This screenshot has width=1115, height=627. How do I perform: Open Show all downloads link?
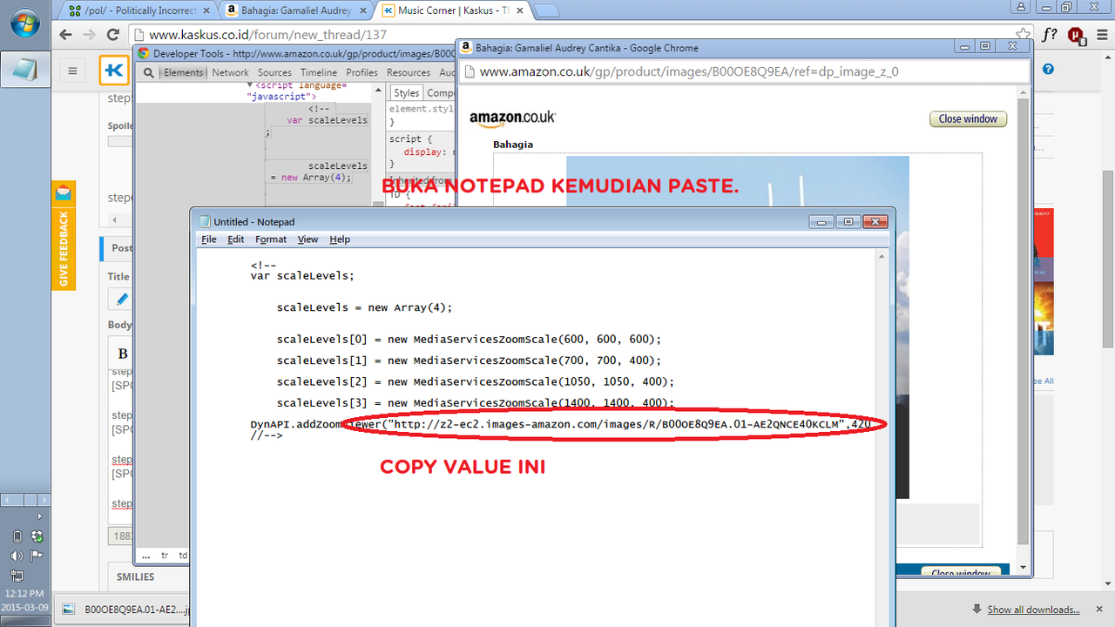[x=1033, y=610]
